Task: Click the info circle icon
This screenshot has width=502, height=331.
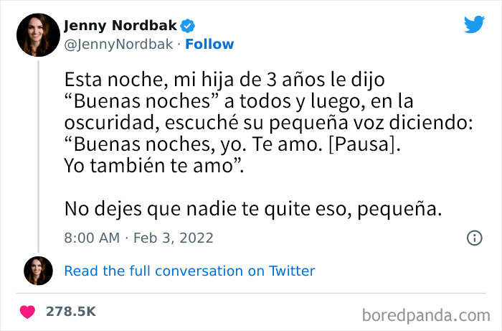Action: (474, 238)
